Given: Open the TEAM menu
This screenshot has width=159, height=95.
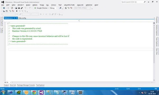Looking at the screenshot, I should [42, 5].
